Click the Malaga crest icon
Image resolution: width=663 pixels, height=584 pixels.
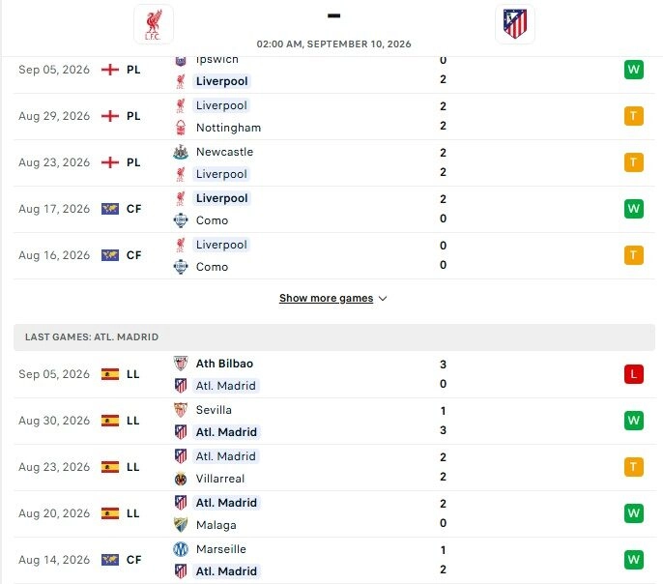181,525
